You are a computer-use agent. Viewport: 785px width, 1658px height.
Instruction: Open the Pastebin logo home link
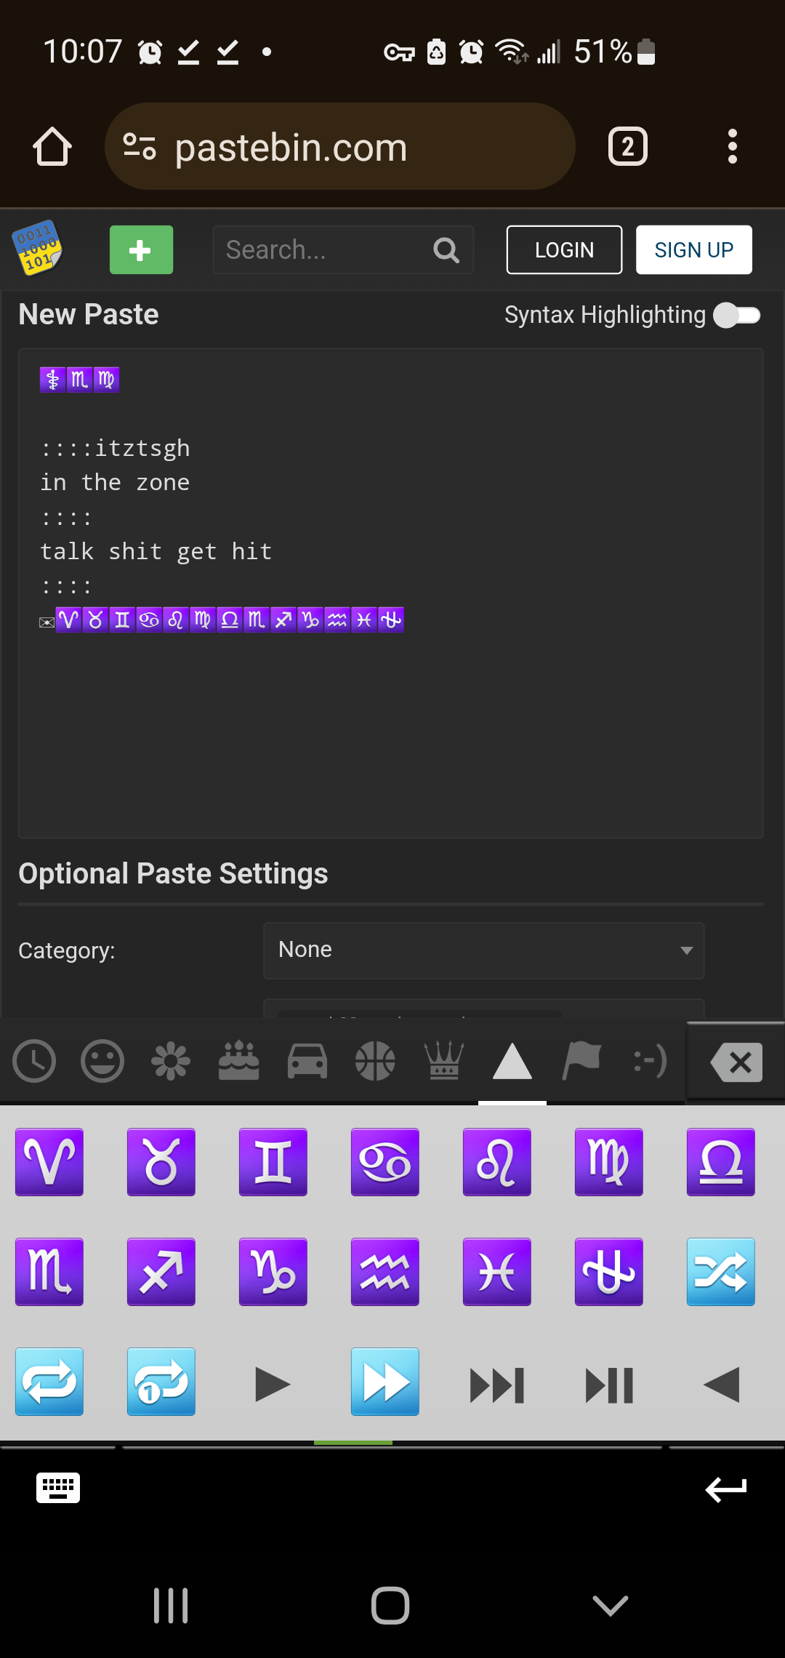click(x=37, y=249)
